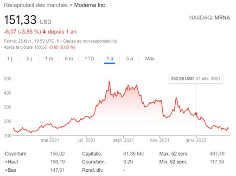Switch to the 5 j range tab
The height and width of the screenshot is (176, 236).
point(29,59)
